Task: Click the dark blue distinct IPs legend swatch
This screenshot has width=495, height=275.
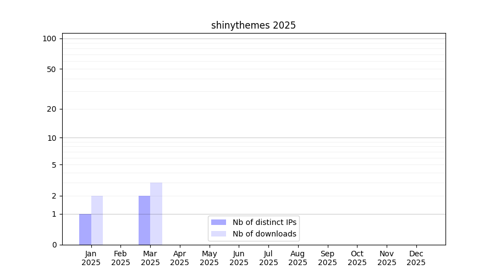Action: (218, 222)
